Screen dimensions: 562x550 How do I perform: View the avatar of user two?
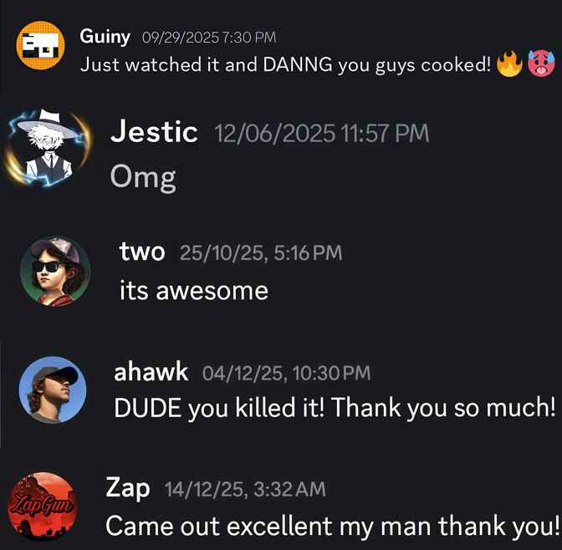55,271
